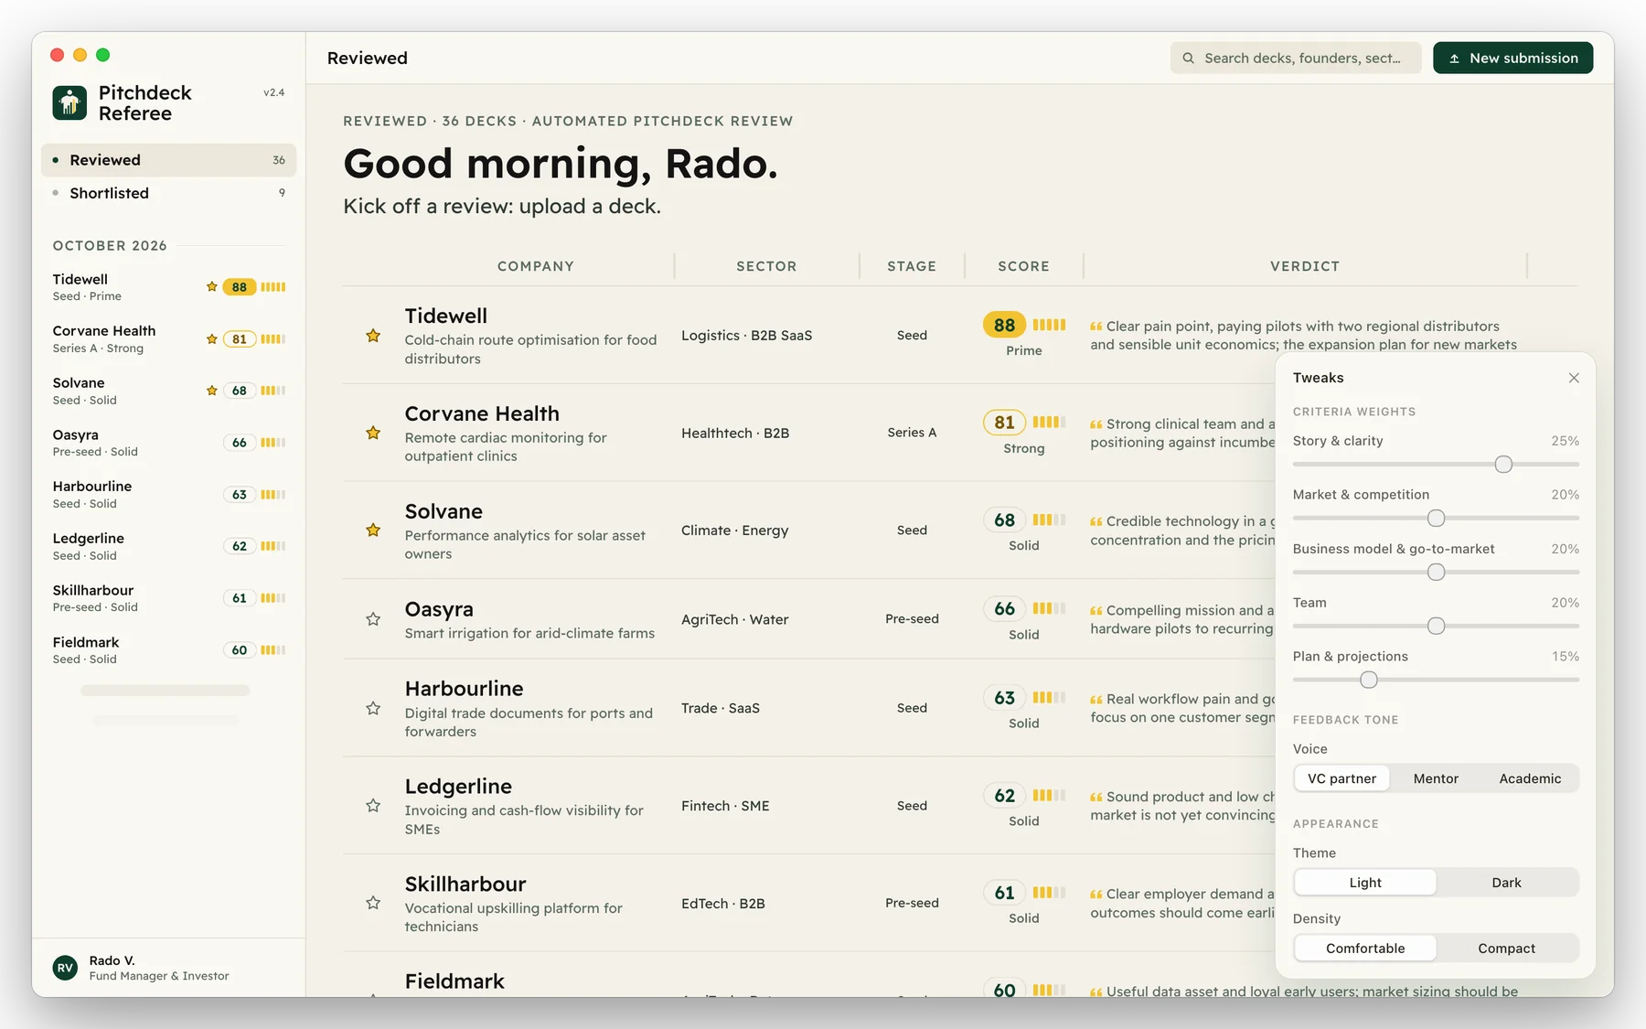
Task: Click New submission button
Action: 1512,58
